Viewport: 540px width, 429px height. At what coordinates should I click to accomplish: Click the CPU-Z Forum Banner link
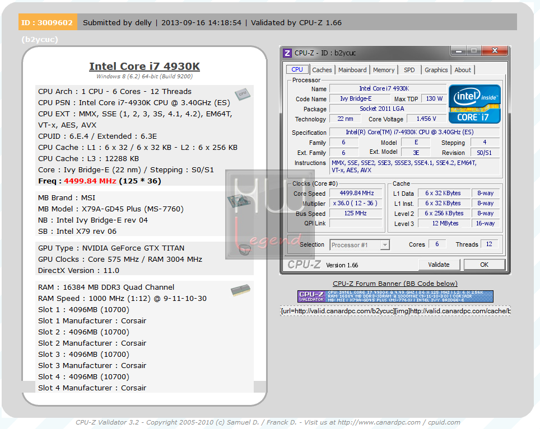395,284
